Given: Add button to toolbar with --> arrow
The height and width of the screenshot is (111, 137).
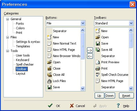Looking at the screenshot, I should point(90,50).
